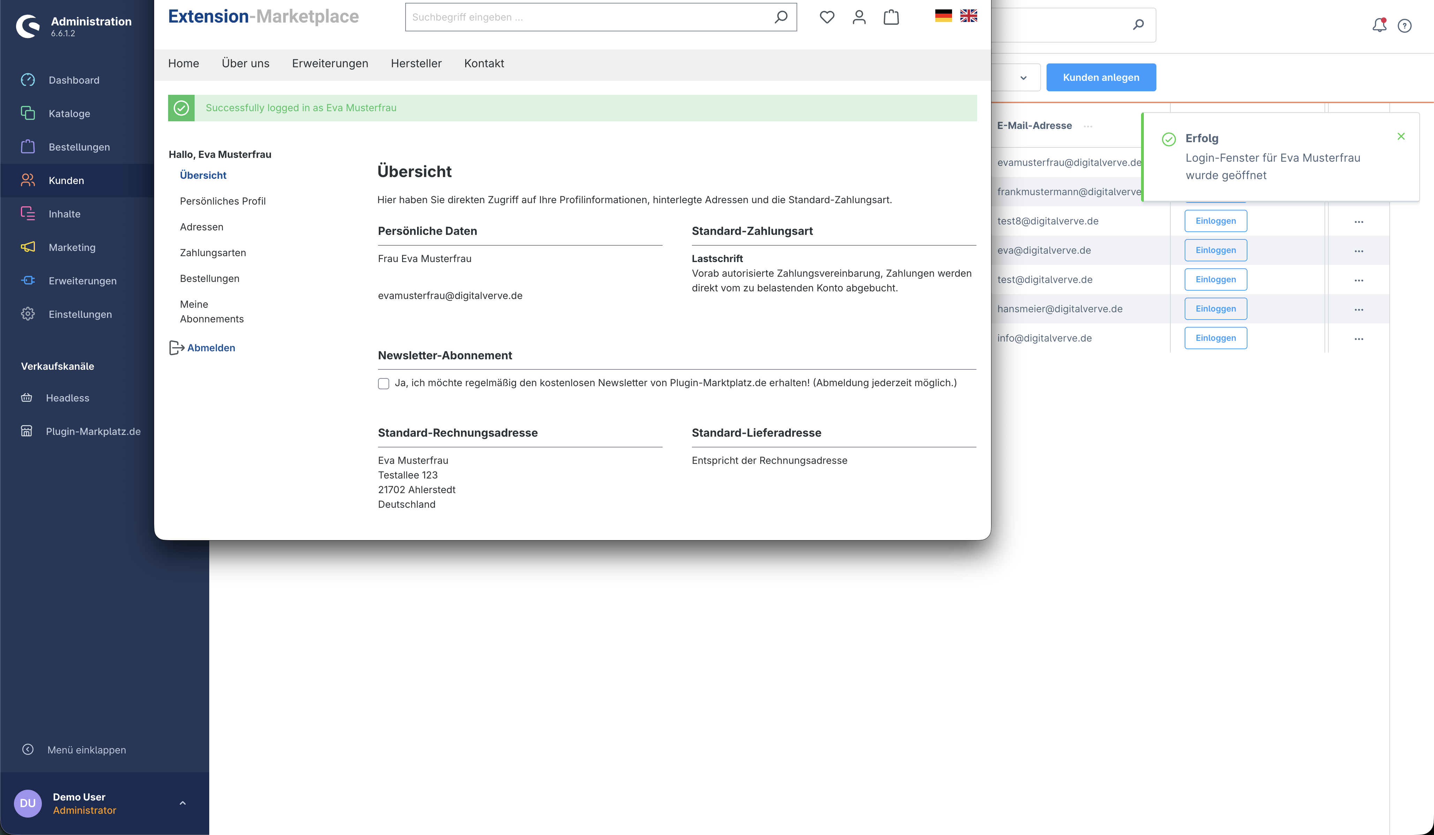Switch language with the German flag
Viewport: 1434px width, 835px height.
coord(943,16)
